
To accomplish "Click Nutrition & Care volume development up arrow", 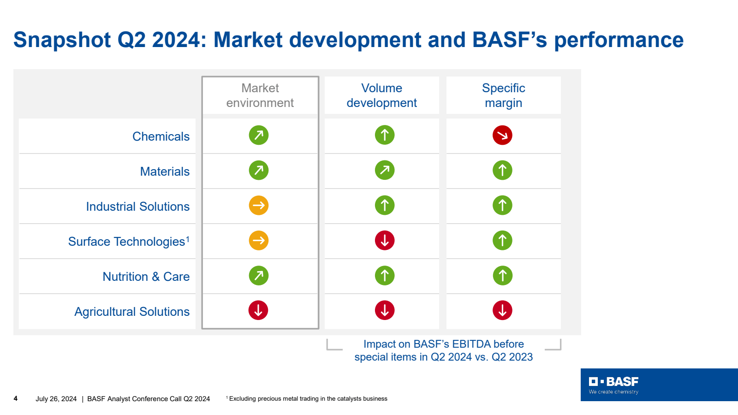I will pyautogui.click(x=385, y=275).
